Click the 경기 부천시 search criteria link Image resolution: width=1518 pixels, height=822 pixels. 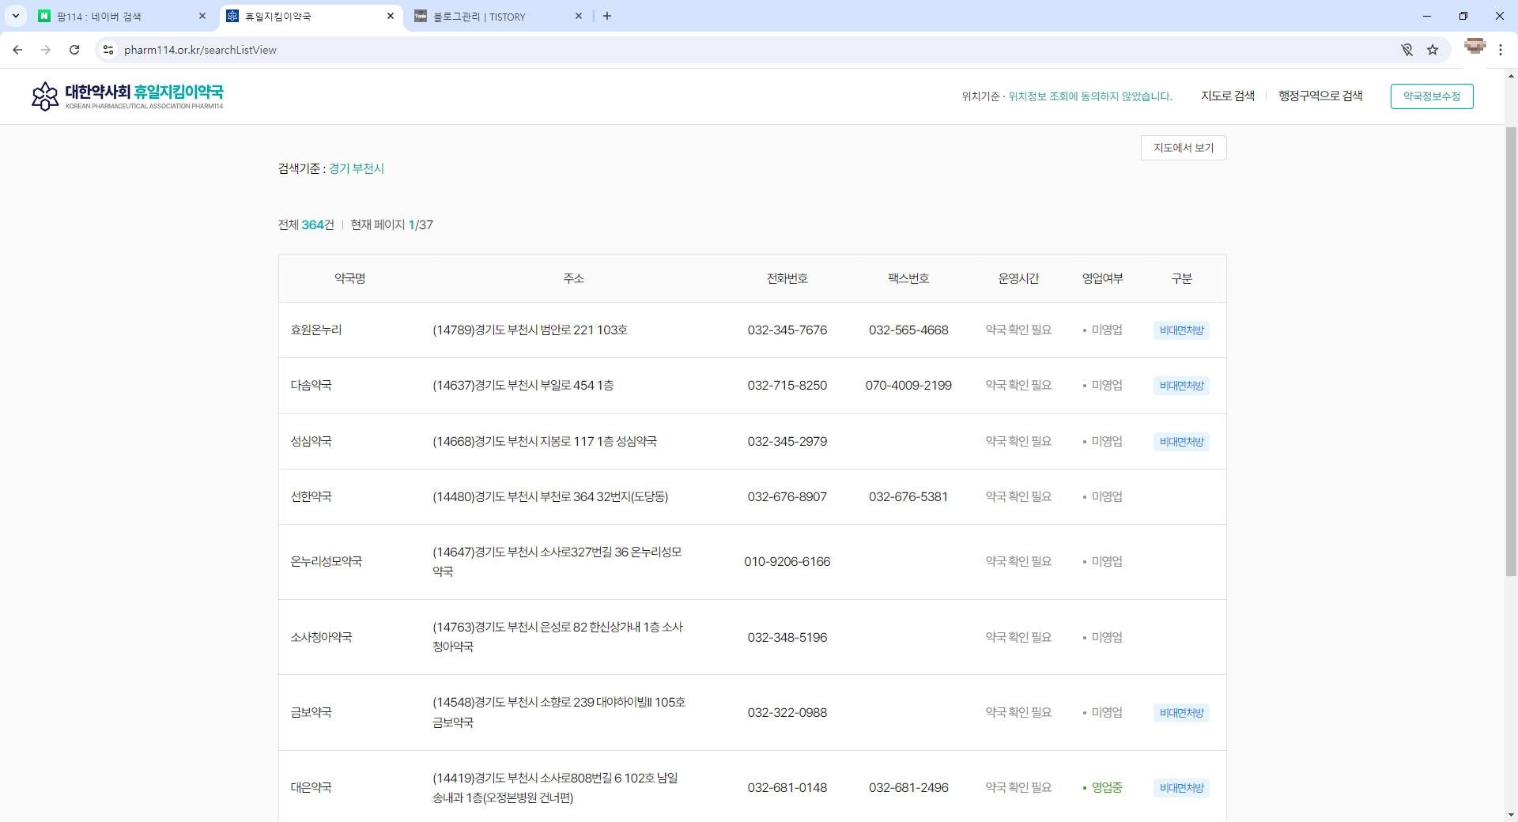tap(356, 168)
